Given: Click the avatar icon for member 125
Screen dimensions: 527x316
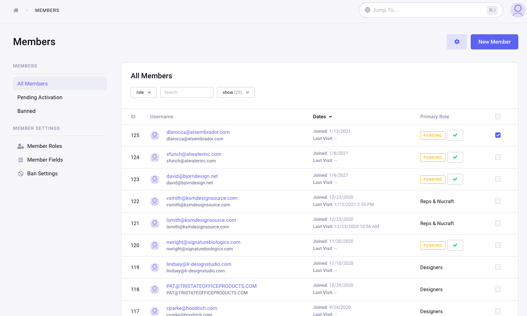Looking at the screenshot, I should [x=155, y=135].
